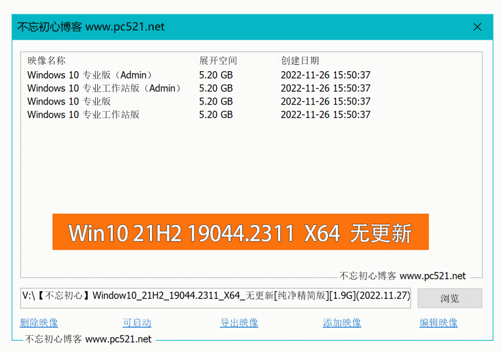This screenshot has width=503, height=352.
Task: Select the Windows 10 专业版 non-Admin image name
Action: [x=69, y=102]
